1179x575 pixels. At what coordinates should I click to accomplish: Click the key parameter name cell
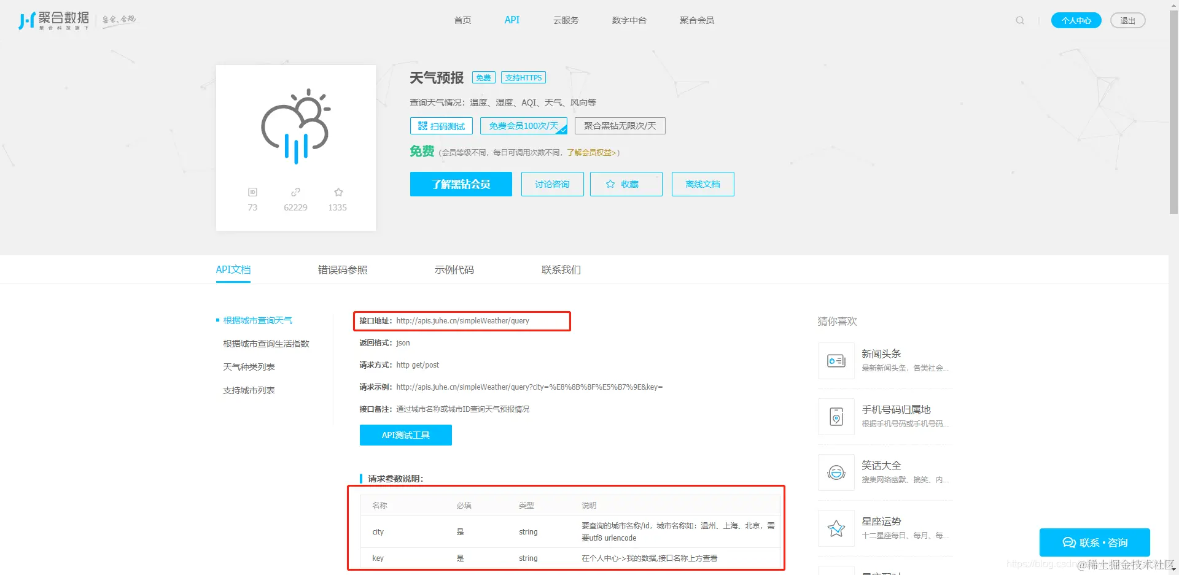pos(378,558)
